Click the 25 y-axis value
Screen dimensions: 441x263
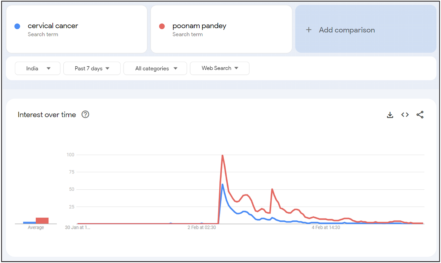tap(71, 207)
